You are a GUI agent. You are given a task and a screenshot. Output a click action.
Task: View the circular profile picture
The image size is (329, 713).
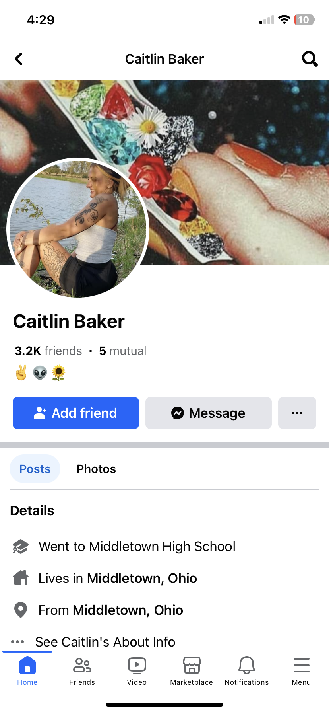[78, 228]
